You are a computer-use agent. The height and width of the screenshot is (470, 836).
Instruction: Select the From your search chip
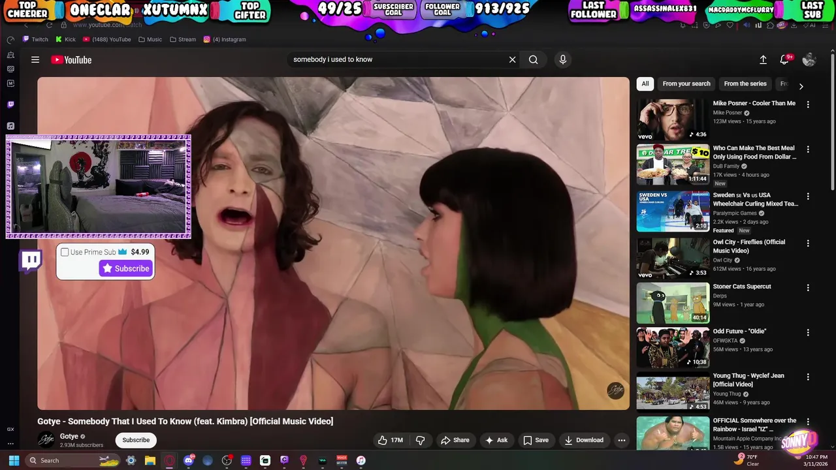tap(686, 84)
